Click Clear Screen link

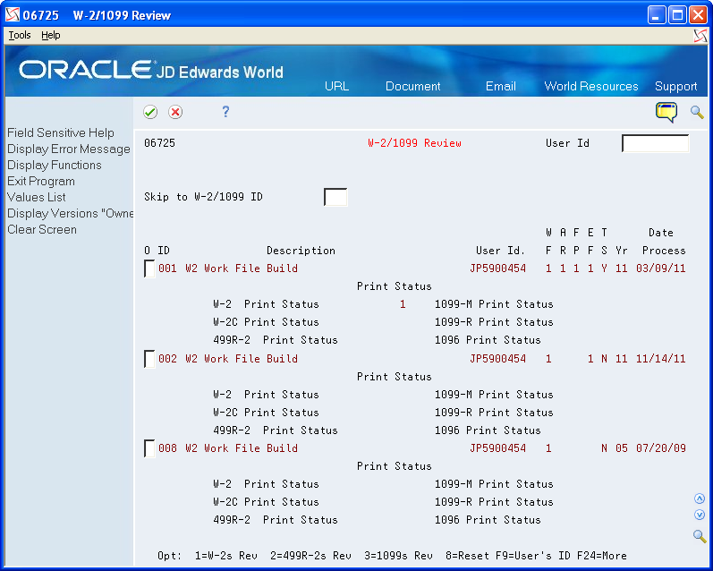[x=42, y=229]
